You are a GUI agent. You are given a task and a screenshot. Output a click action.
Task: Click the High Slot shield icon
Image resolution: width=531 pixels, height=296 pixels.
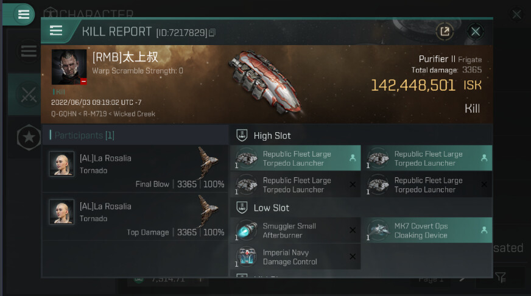[242, 135]
